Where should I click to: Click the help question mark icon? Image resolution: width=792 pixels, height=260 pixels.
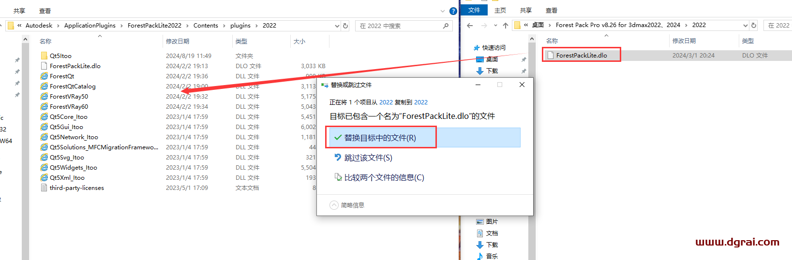(453, 11)
